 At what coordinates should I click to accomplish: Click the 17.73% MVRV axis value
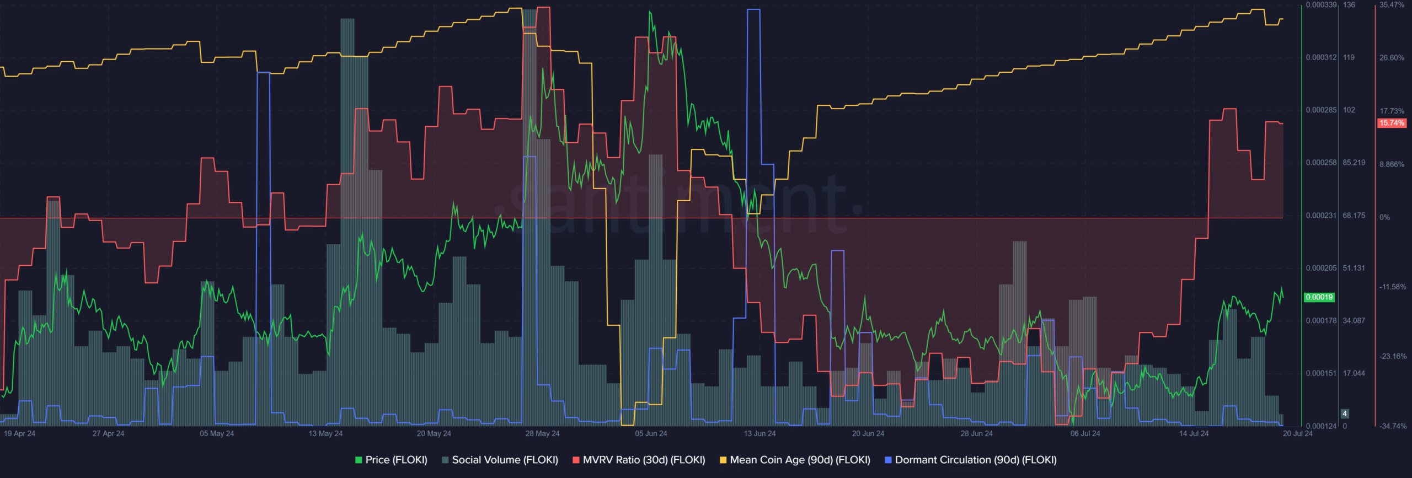1392,111
